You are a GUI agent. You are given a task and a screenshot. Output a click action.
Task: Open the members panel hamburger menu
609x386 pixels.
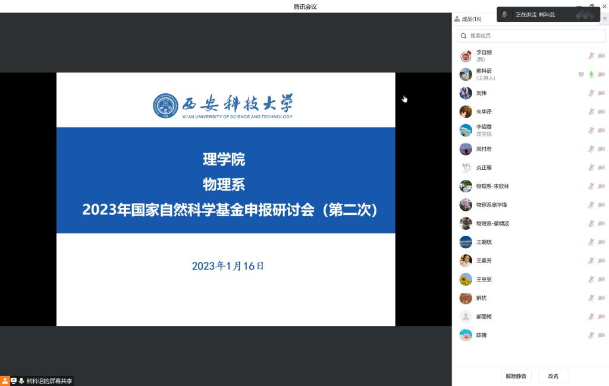coord(605,19)
